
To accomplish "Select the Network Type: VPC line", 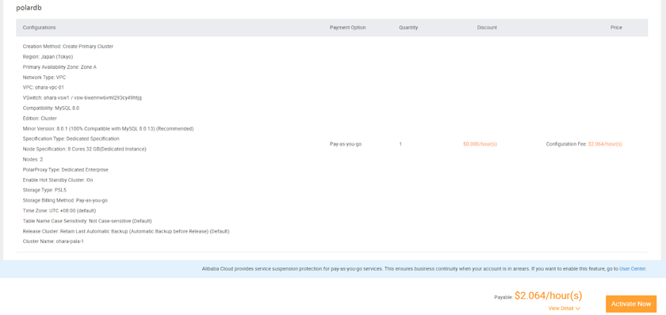I will tap(44, 78).
